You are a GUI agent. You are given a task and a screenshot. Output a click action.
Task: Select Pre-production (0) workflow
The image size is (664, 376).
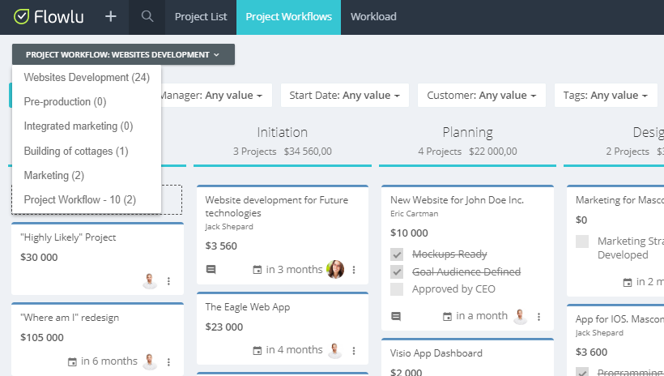tap(87, 102)
